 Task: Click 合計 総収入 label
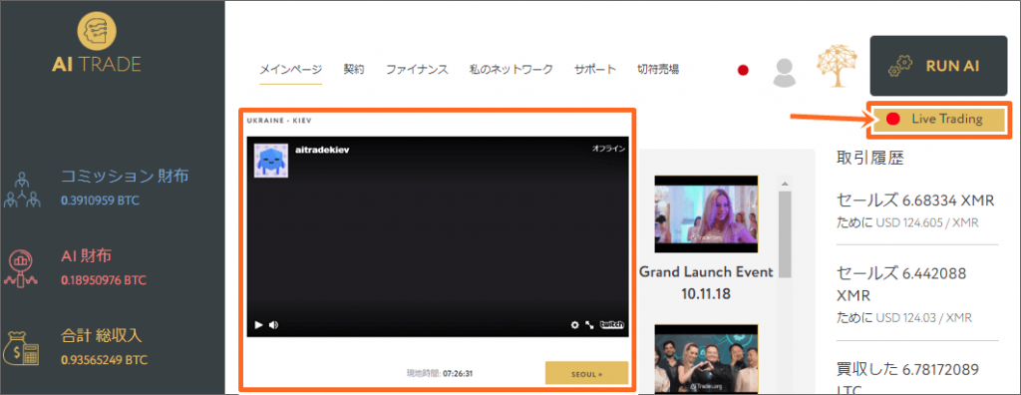(102, 336)
